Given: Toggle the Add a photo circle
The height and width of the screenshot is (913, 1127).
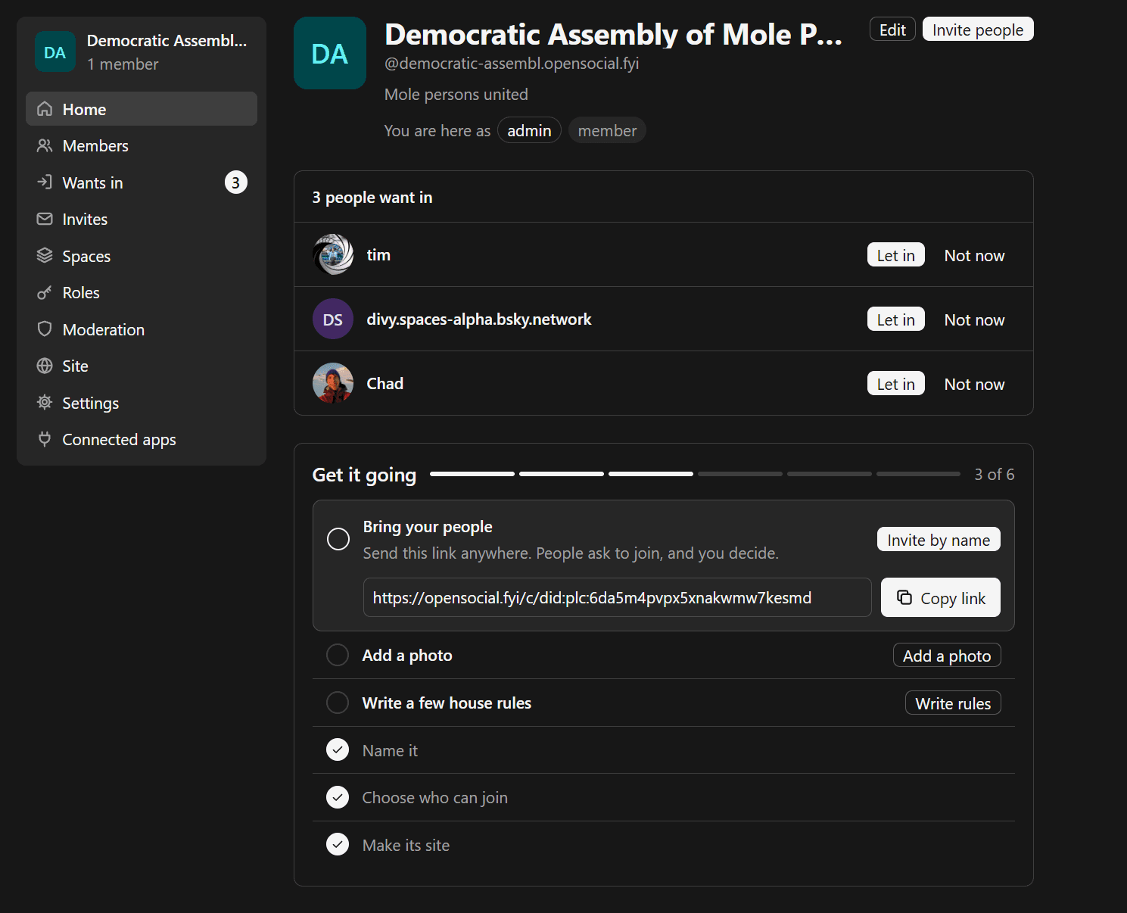Looking at the screenshot, I should point(338,655).
